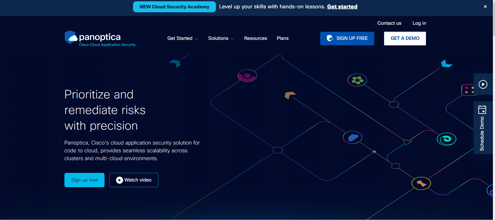Go to the Resources page
This screenshot has height=220, width=495.
256,38
